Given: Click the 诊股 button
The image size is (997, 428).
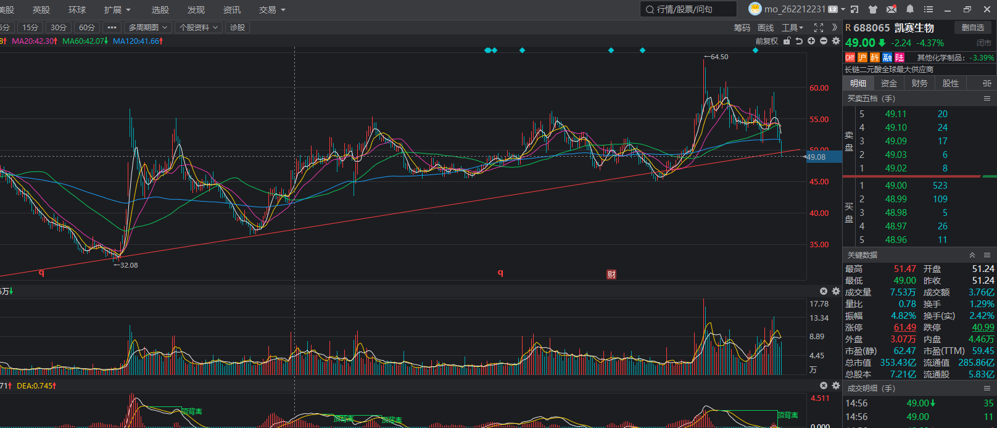Looking at the screenshot, I should [x=238, y=28].
